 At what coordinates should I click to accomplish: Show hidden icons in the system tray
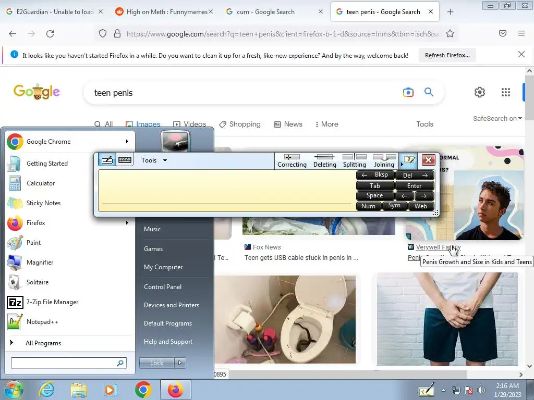443,390
